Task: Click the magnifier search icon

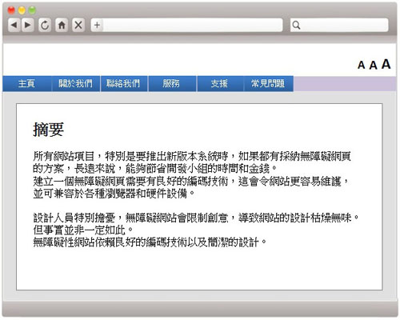Action: pyautogui.click(x=296, y=25)
